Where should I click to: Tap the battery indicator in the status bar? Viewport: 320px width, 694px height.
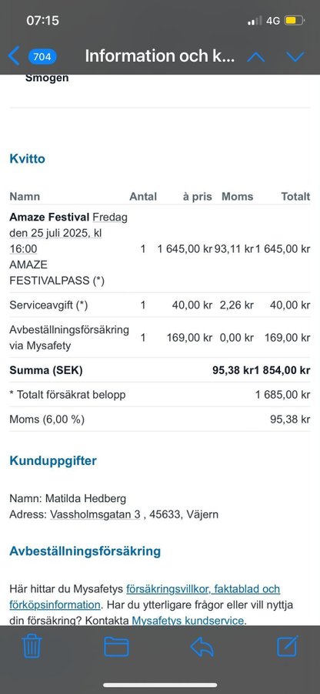pos(294,21)
